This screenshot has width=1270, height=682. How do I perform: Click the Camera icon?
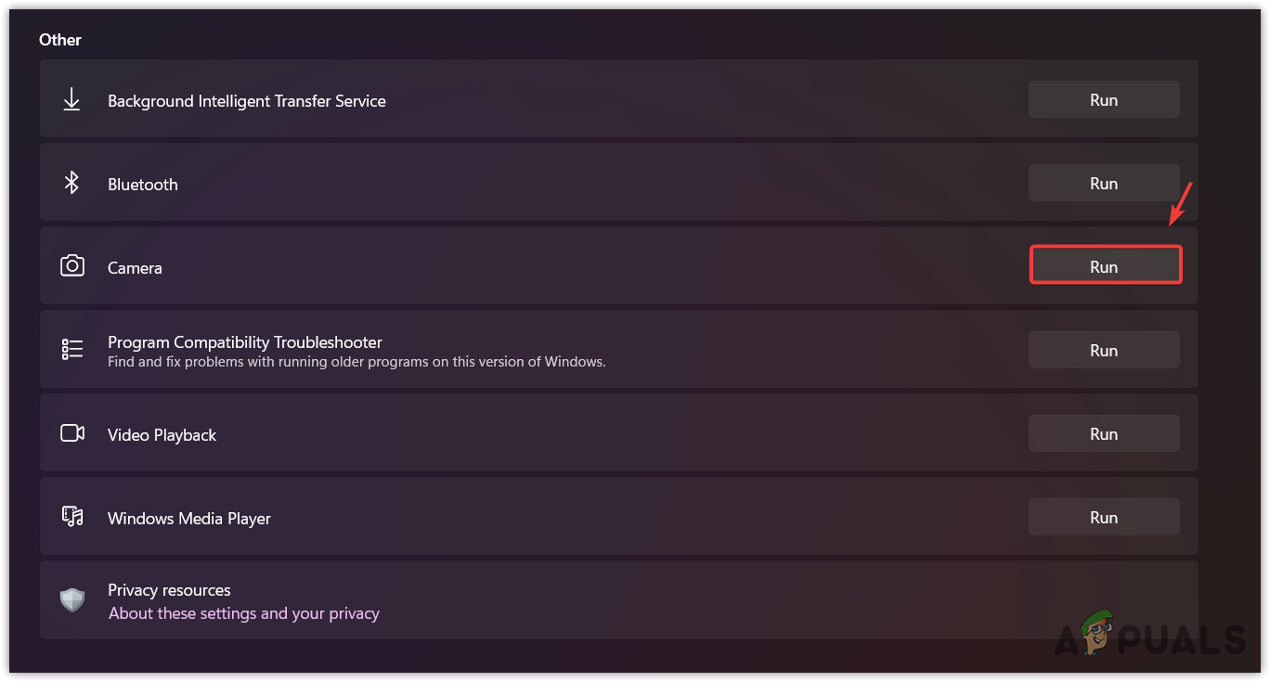[71, 266]
